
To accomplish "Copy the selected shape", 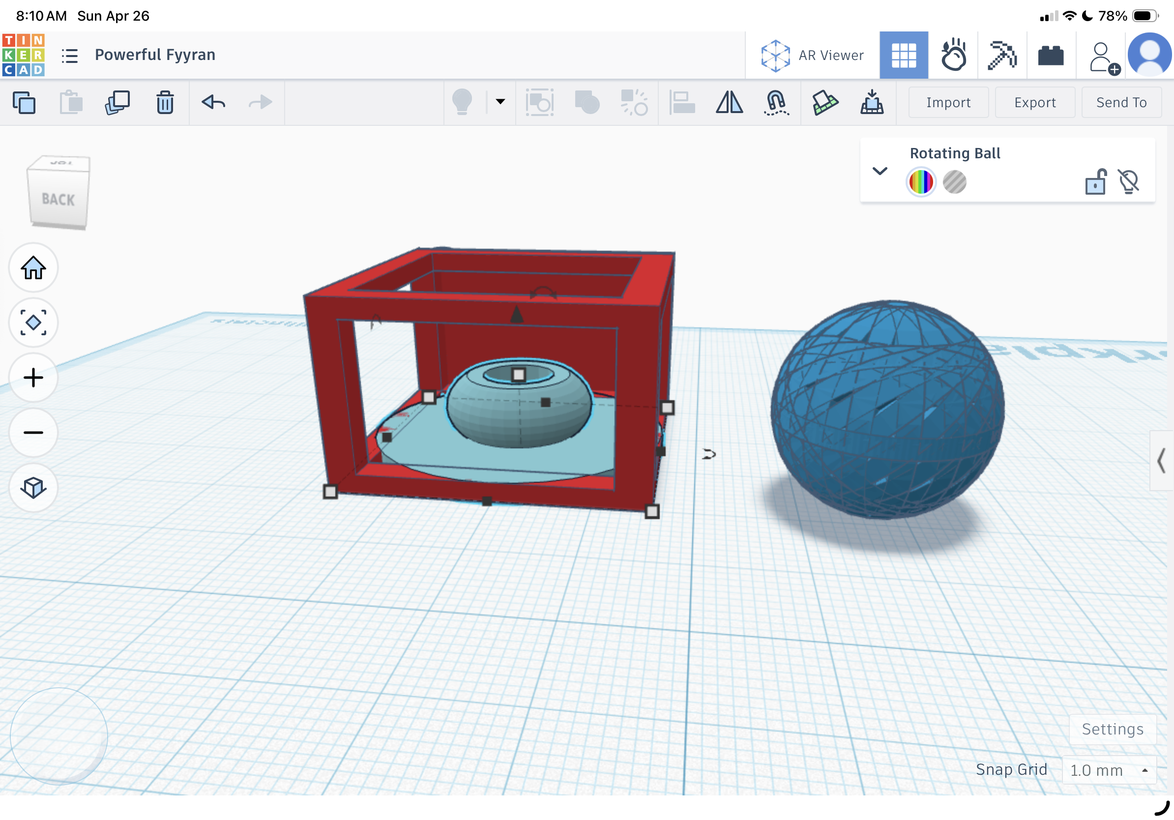I will pos(24,102).
